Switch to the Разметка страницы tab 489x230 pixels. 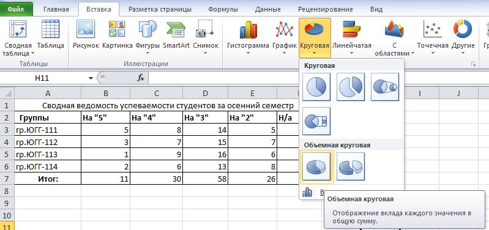point(160,9)
